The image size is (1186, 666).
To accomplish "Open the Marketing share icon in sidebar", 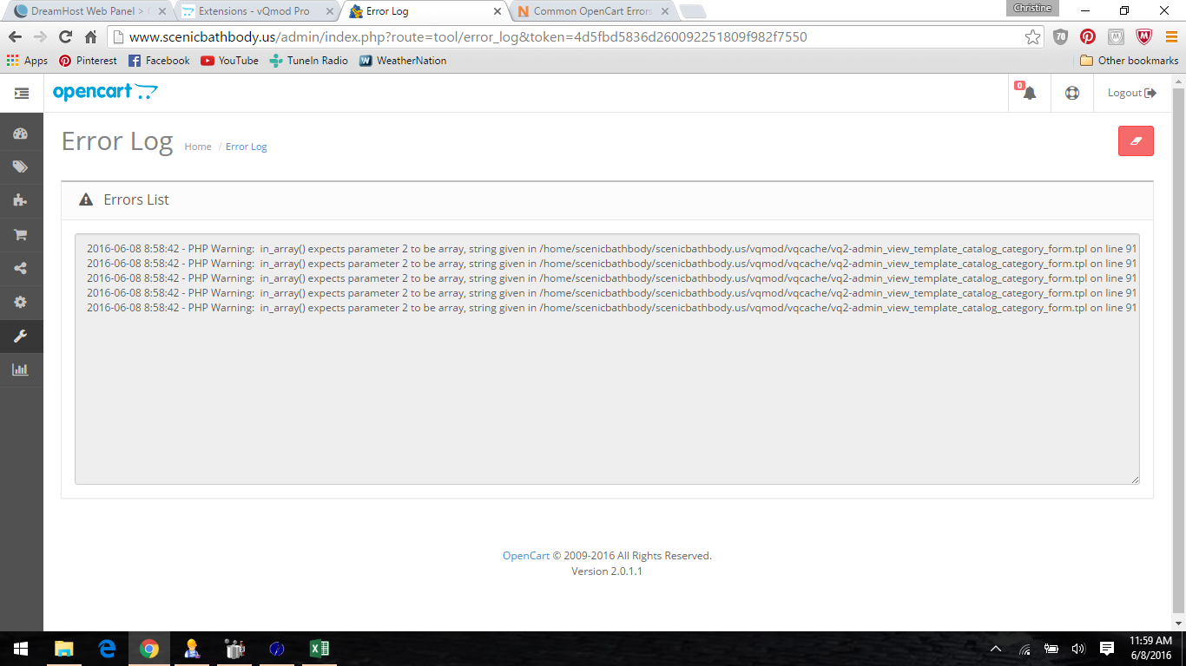I will (21, 268).
